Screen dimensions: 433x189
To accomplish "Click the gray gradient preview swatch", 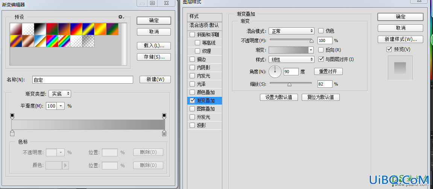I will tap(289, 50).
